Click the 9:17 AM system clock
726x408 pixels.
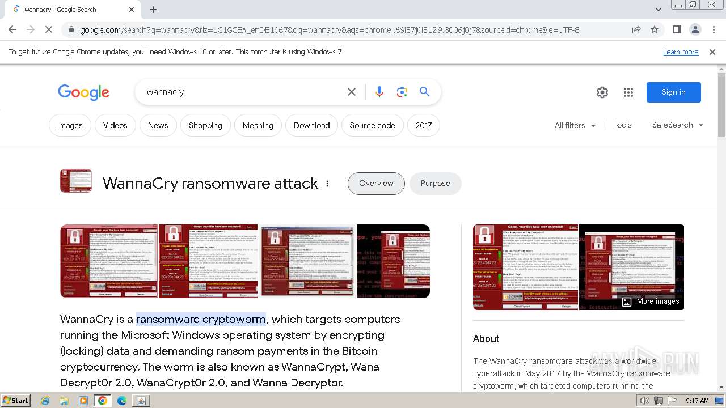(697, 401)
